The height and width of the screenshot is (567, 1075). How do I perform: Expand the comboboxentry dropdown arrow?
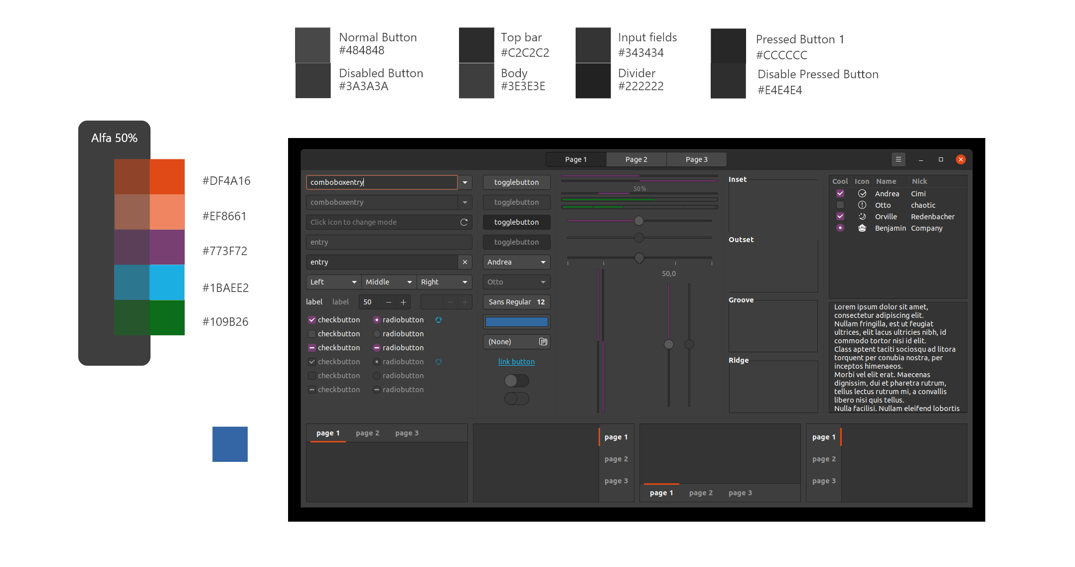click(464, 182)
